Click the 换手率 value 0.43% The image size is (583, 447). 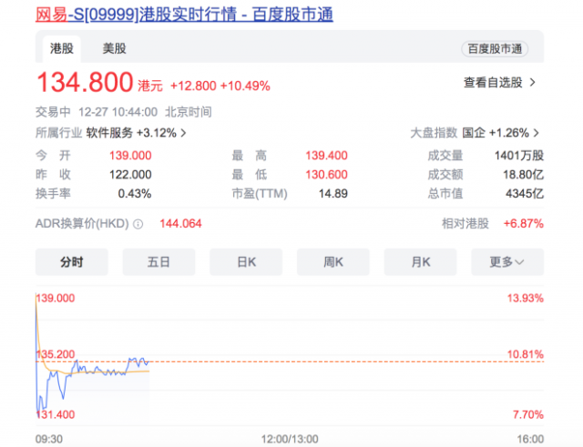135,194
